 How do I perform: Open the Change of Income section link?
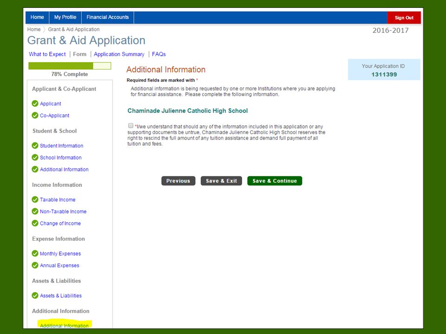pyautogui.click(x=60, y=224)
